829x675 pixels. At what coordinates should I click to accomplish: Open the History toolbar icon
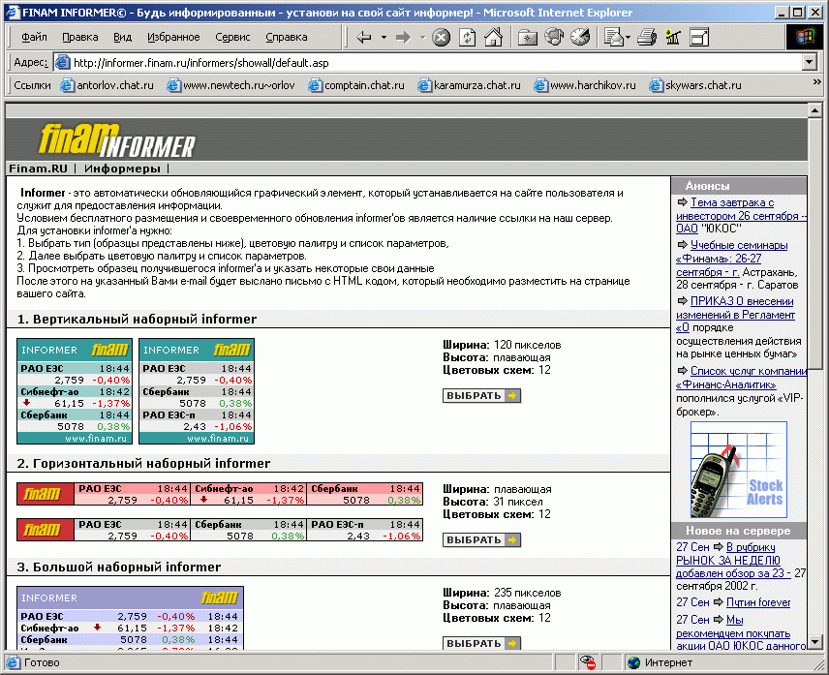click(x=580, y=38)
